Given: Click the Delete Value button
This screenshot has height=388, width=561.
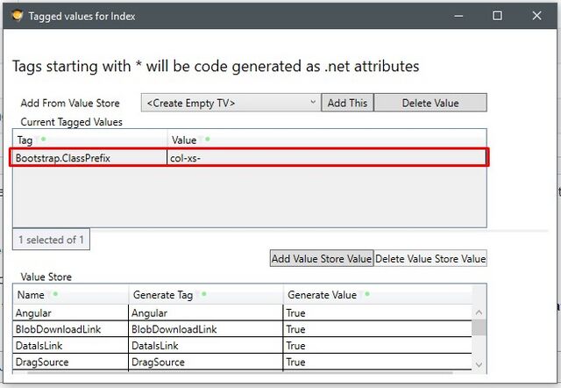Looking at the screenshot, I should [430, 103].
